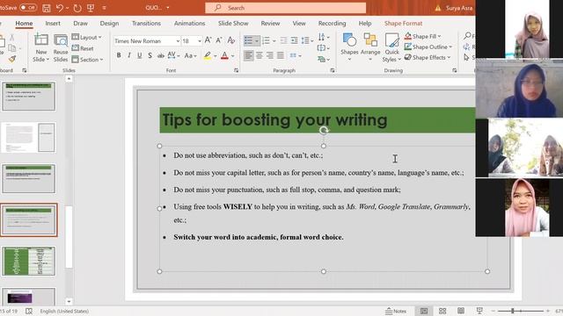Align text left
563x316 pixels.
tap(248, 55)
